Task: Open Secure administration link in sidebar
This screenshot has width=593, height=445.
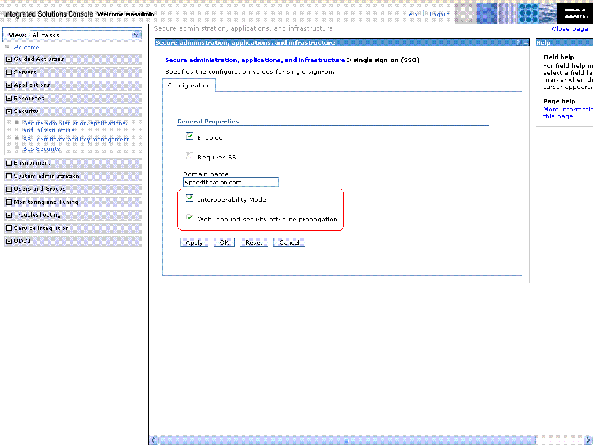Action: 75,126
